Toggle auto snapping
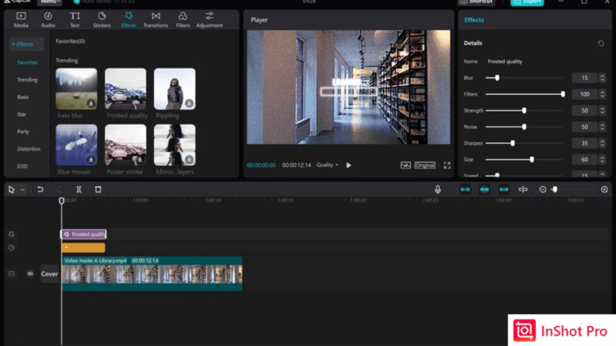The image size is (616, 346). coord(484,190)
